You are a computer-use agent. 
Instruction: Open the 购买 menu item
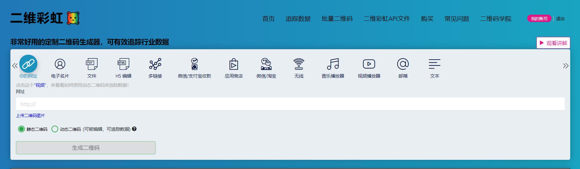(x=427, y=19)
